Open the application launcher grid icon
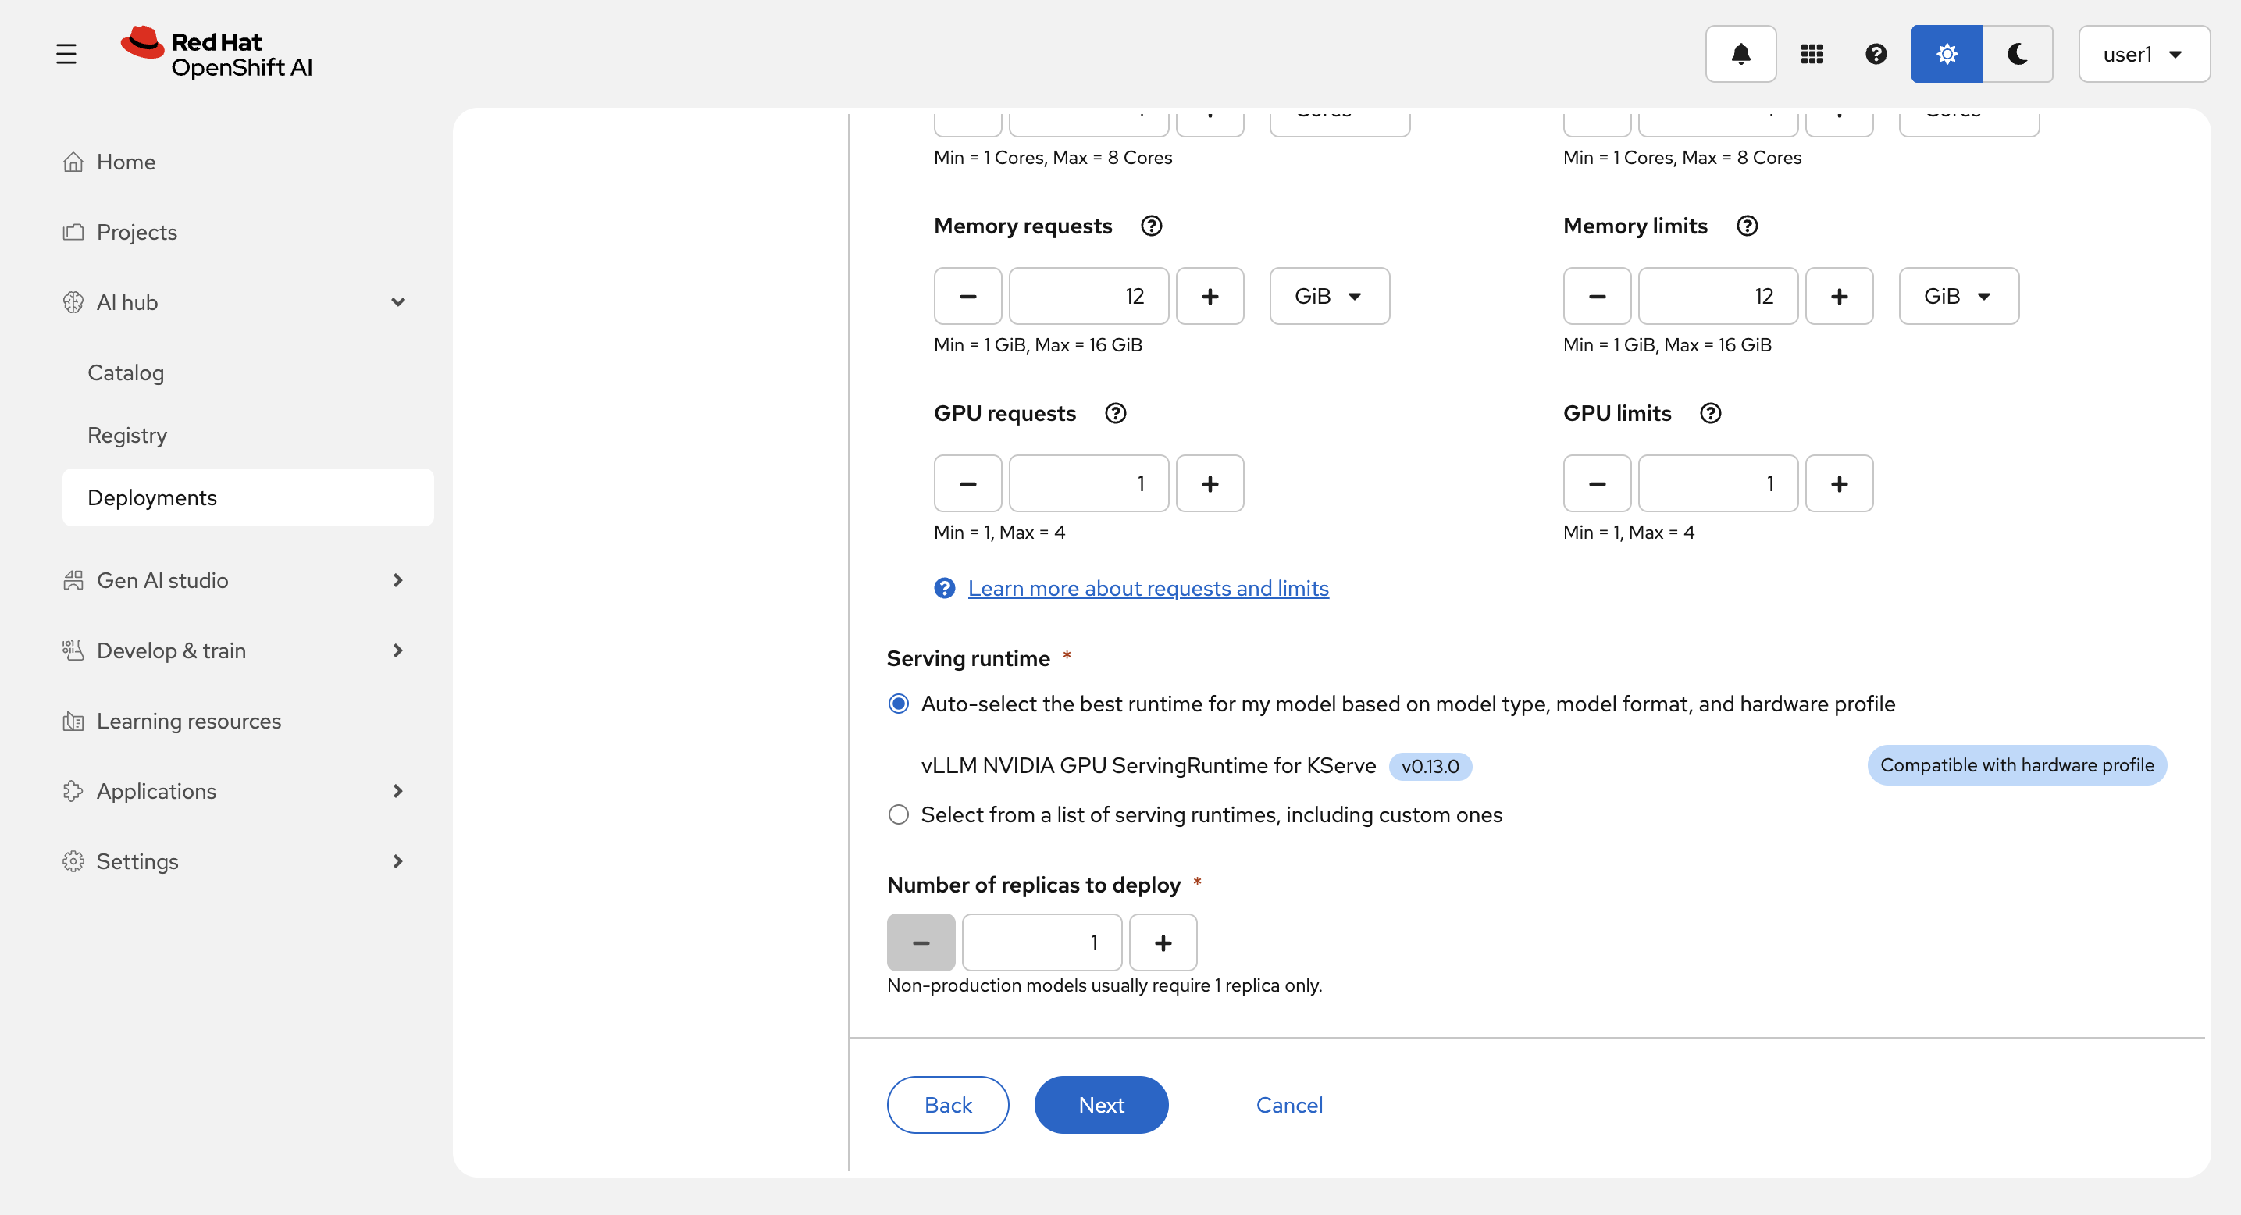 1812,54
